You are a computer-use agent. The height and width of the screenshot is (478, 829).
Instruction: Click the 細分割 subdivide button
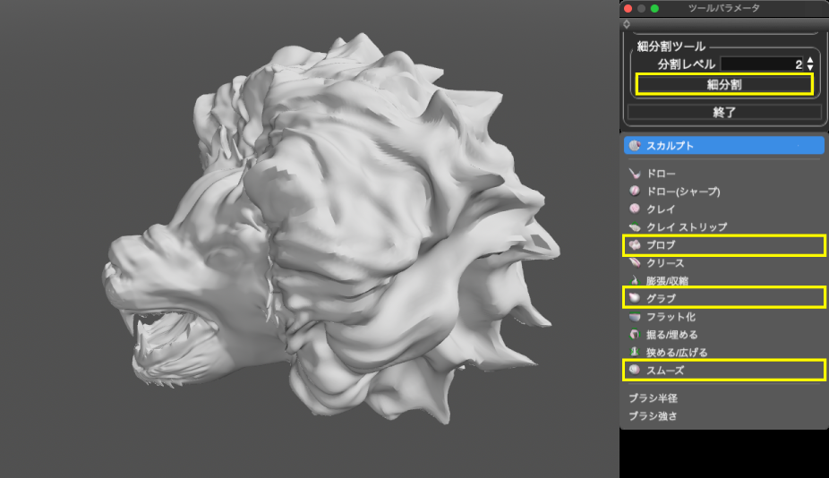pyautogui.click(x=723, y=85)
